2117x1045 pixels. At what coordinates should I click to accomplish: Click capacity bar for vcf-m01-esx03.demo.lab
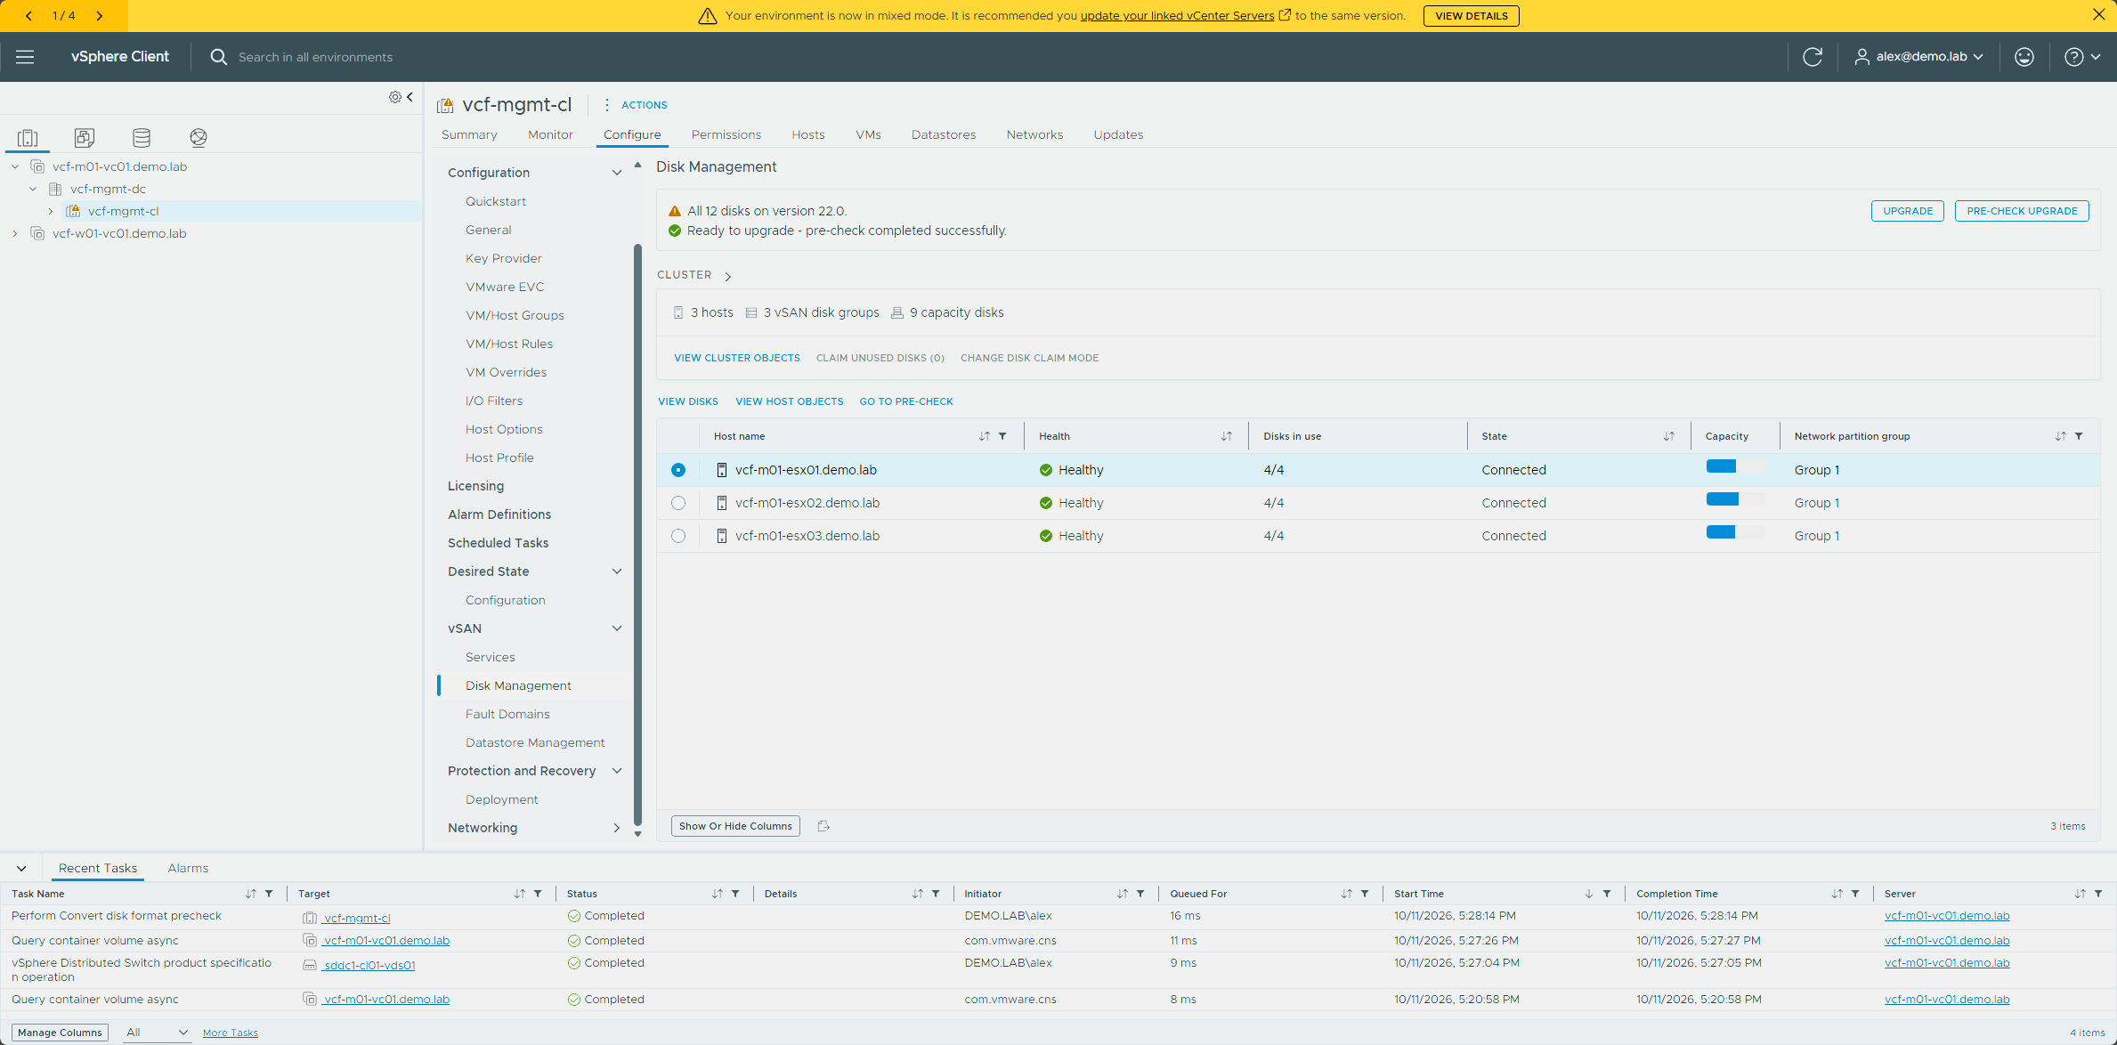click(1734, 532)
